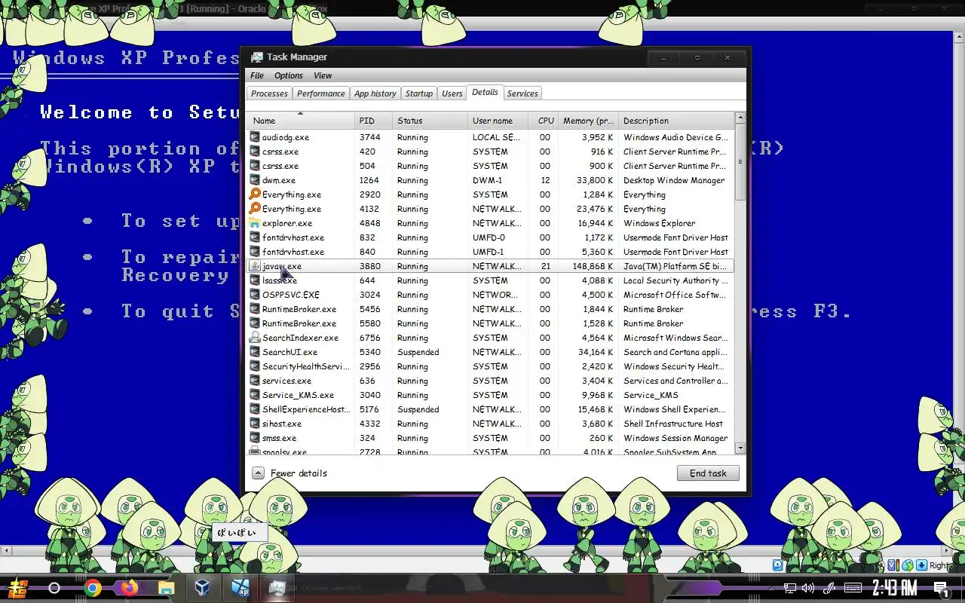Select the sihost.exe process row

(x=490, y=424)
